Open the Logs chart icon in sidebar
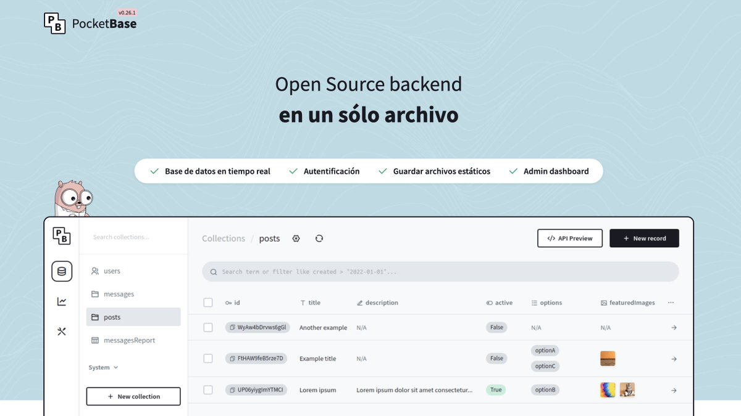 click(62, 301)
